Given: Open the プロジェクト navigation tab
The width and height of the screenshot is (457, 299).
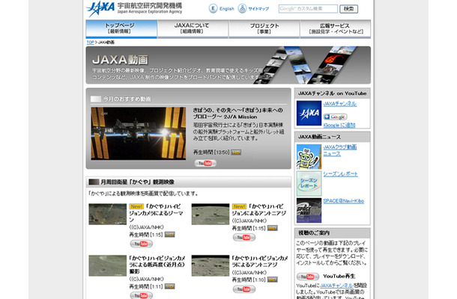Looking at the screenshot, I should 264,28.
